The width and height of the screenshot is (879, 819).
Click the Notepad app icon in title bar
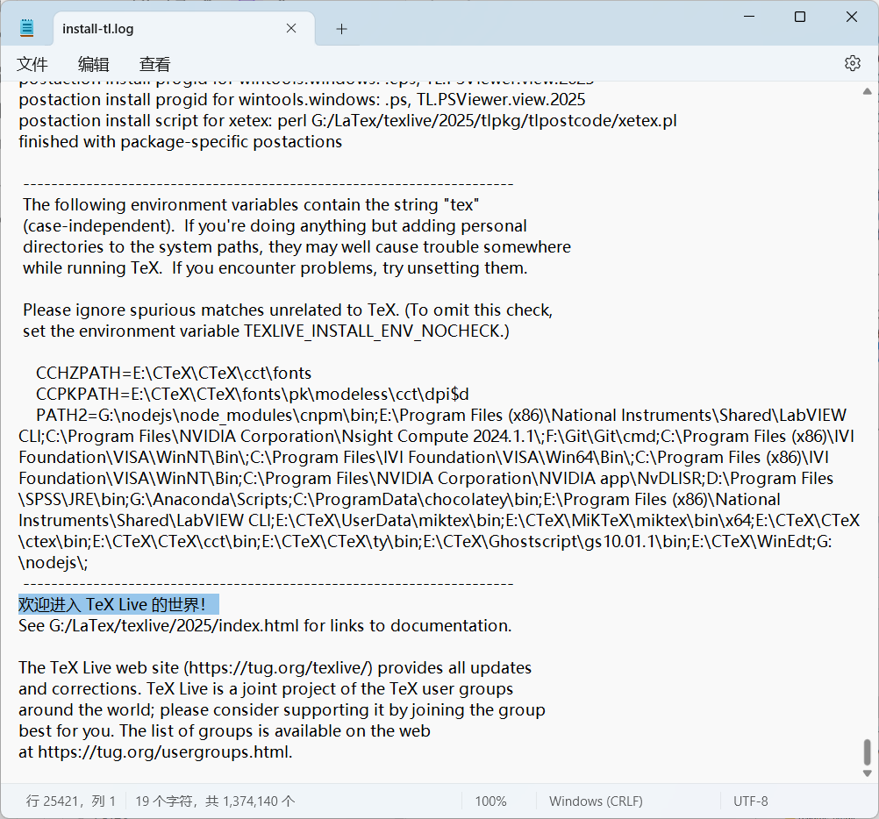pyautogui.click(x=27, y=28)
